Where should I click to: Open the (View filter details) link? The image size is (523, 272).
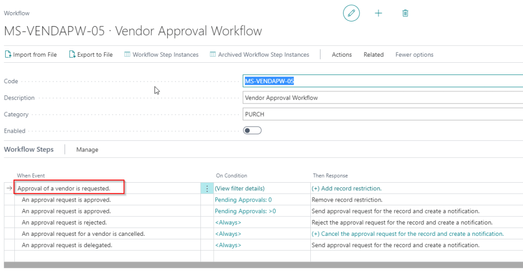(239, 189)
